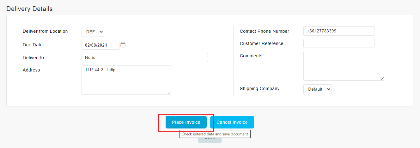Focus the empty Customer Reference field
This screenshot has height=148, width=420.
[x=339, y=43]
